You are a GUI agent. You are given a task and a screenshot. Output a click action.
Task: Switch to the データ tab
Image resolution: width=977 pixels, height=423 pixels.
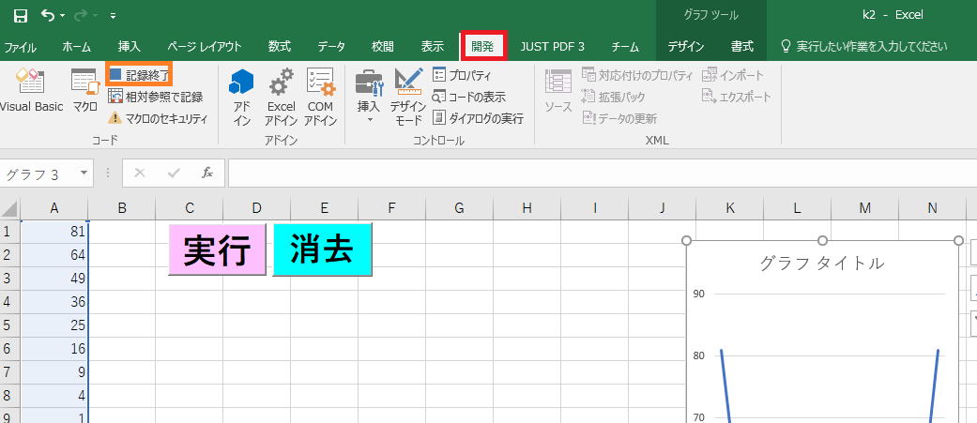(x=331, y=47)
